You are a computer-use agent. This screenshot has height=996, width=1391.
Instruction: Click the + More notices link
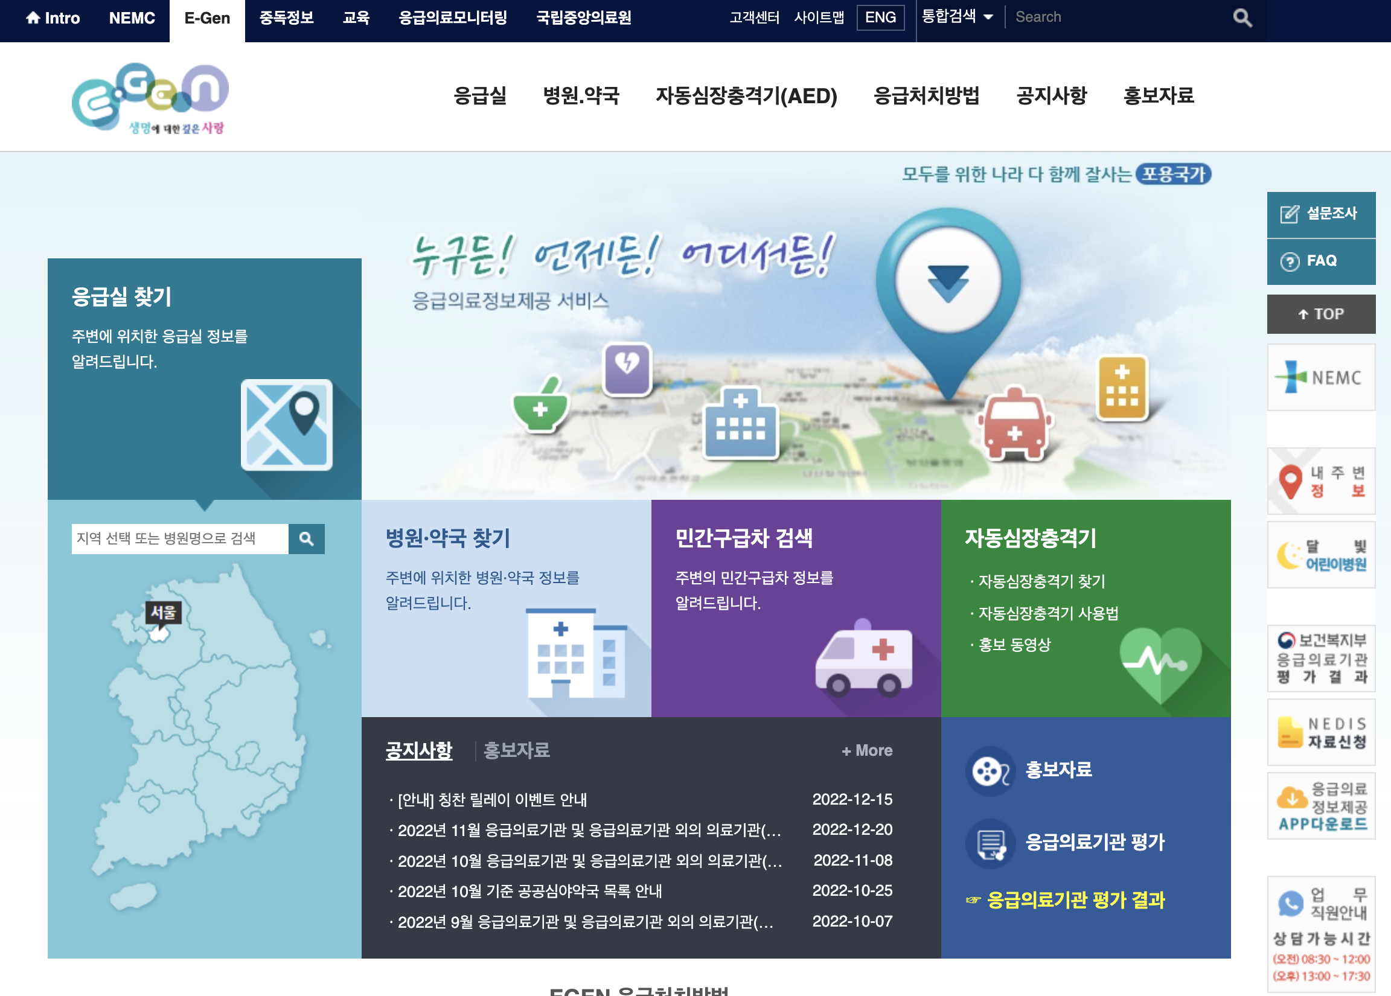(x=866, y=750)
